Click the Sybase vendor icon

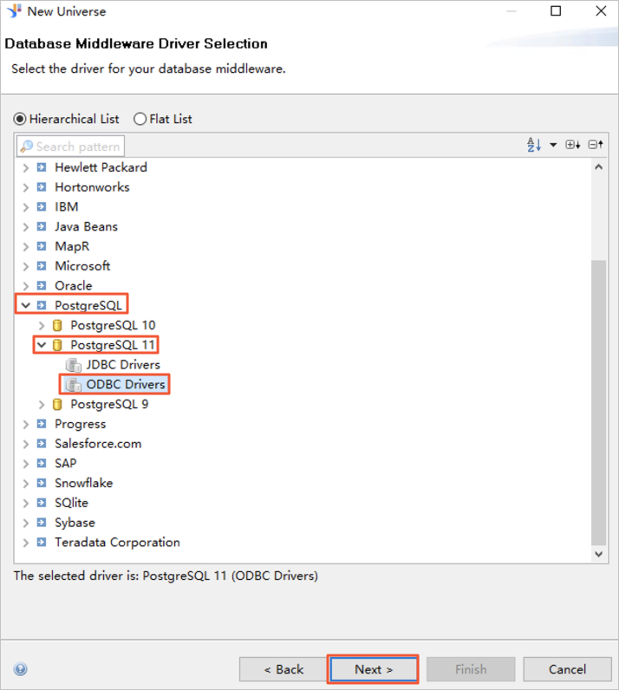point(42,523)
